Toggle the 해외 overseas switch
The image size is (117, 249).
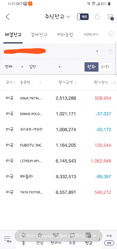pyautogui.click(x=83, y=17)
